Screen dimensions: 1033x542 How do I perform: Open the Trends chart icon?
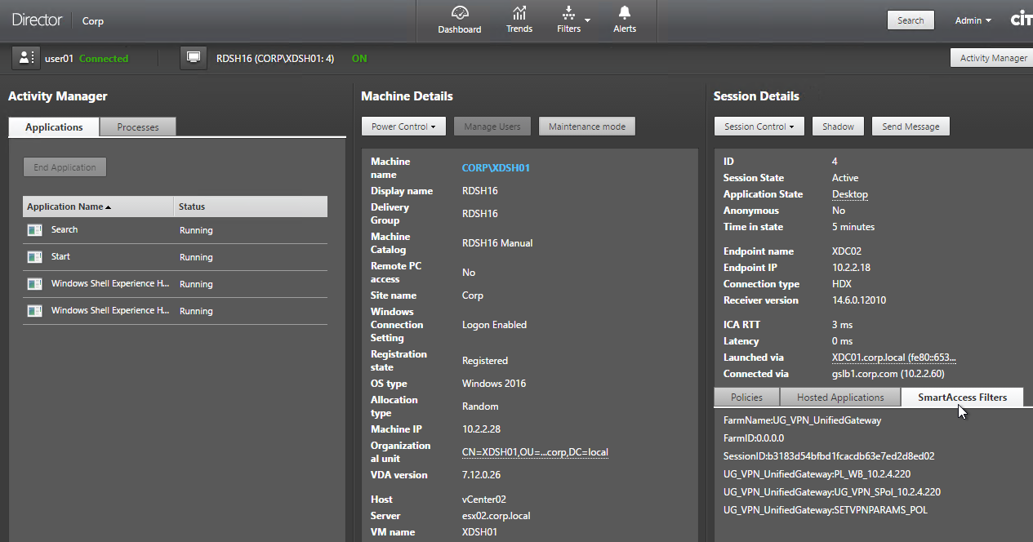[519, 13]
